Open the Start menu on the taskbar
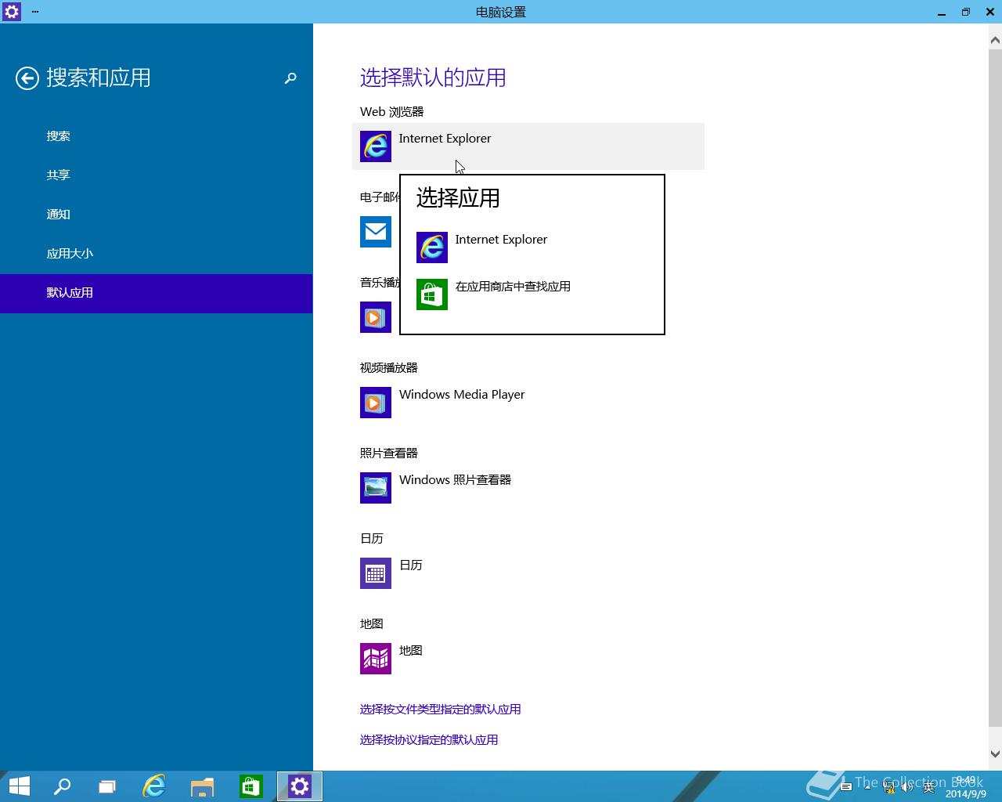 pos(20,786)
